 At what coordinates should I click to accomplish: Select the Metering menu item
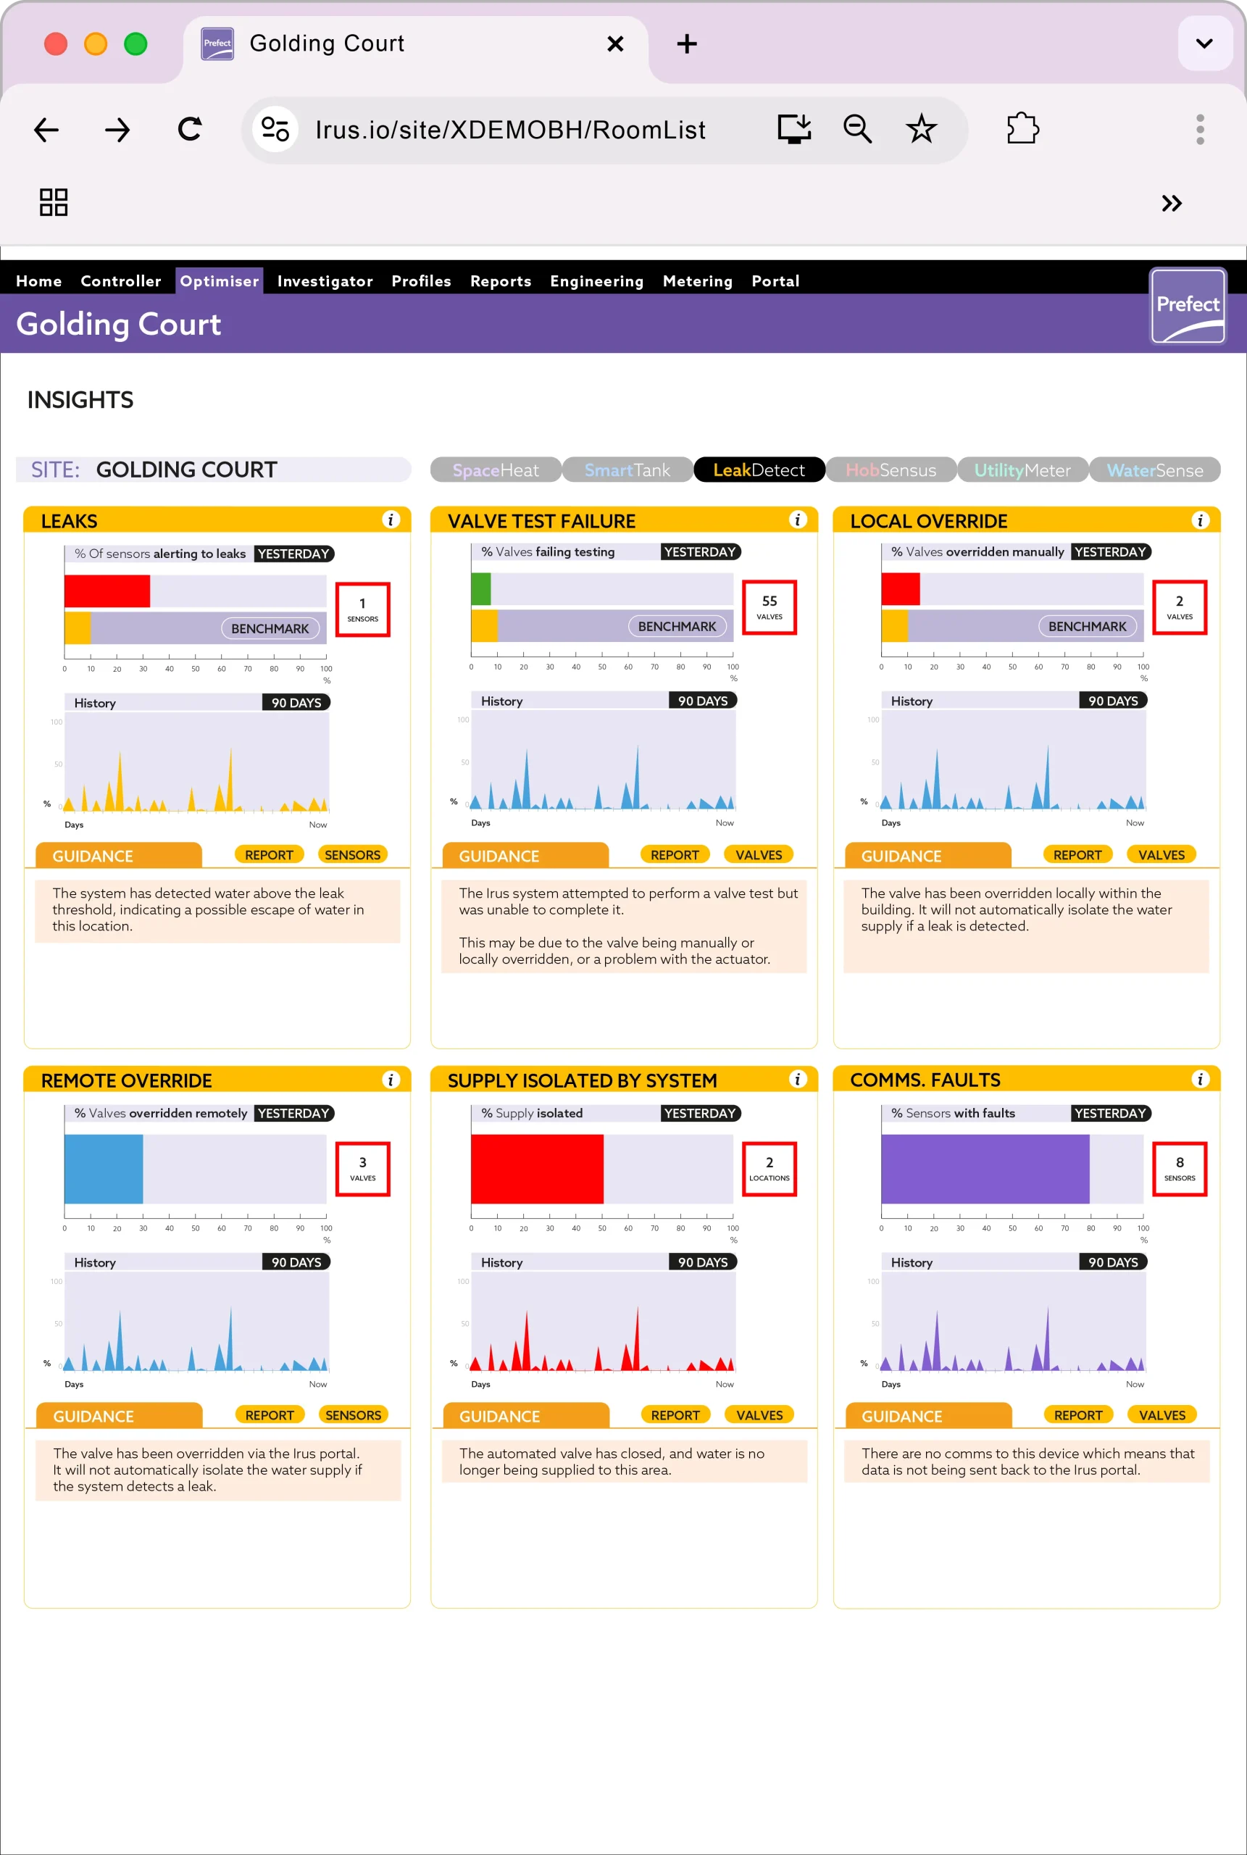[x=696, y=281]
